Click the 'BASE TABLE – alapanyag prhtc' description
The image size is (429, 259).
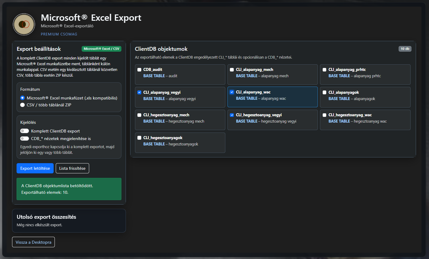coord(355,76)
